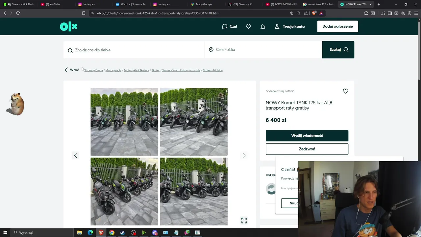Reload the page
Image resolution: width=421 pixels, height=237 pixels.
tap(18, 13)
